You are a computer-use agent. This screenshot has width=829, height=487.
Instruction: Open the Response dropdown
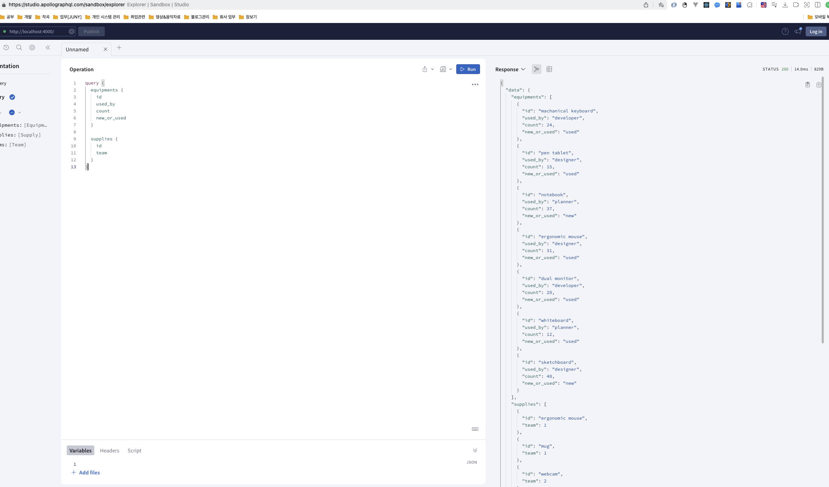[x=510, y=69]
